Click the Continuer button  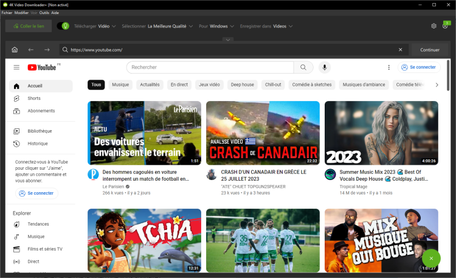click(429, 50)
